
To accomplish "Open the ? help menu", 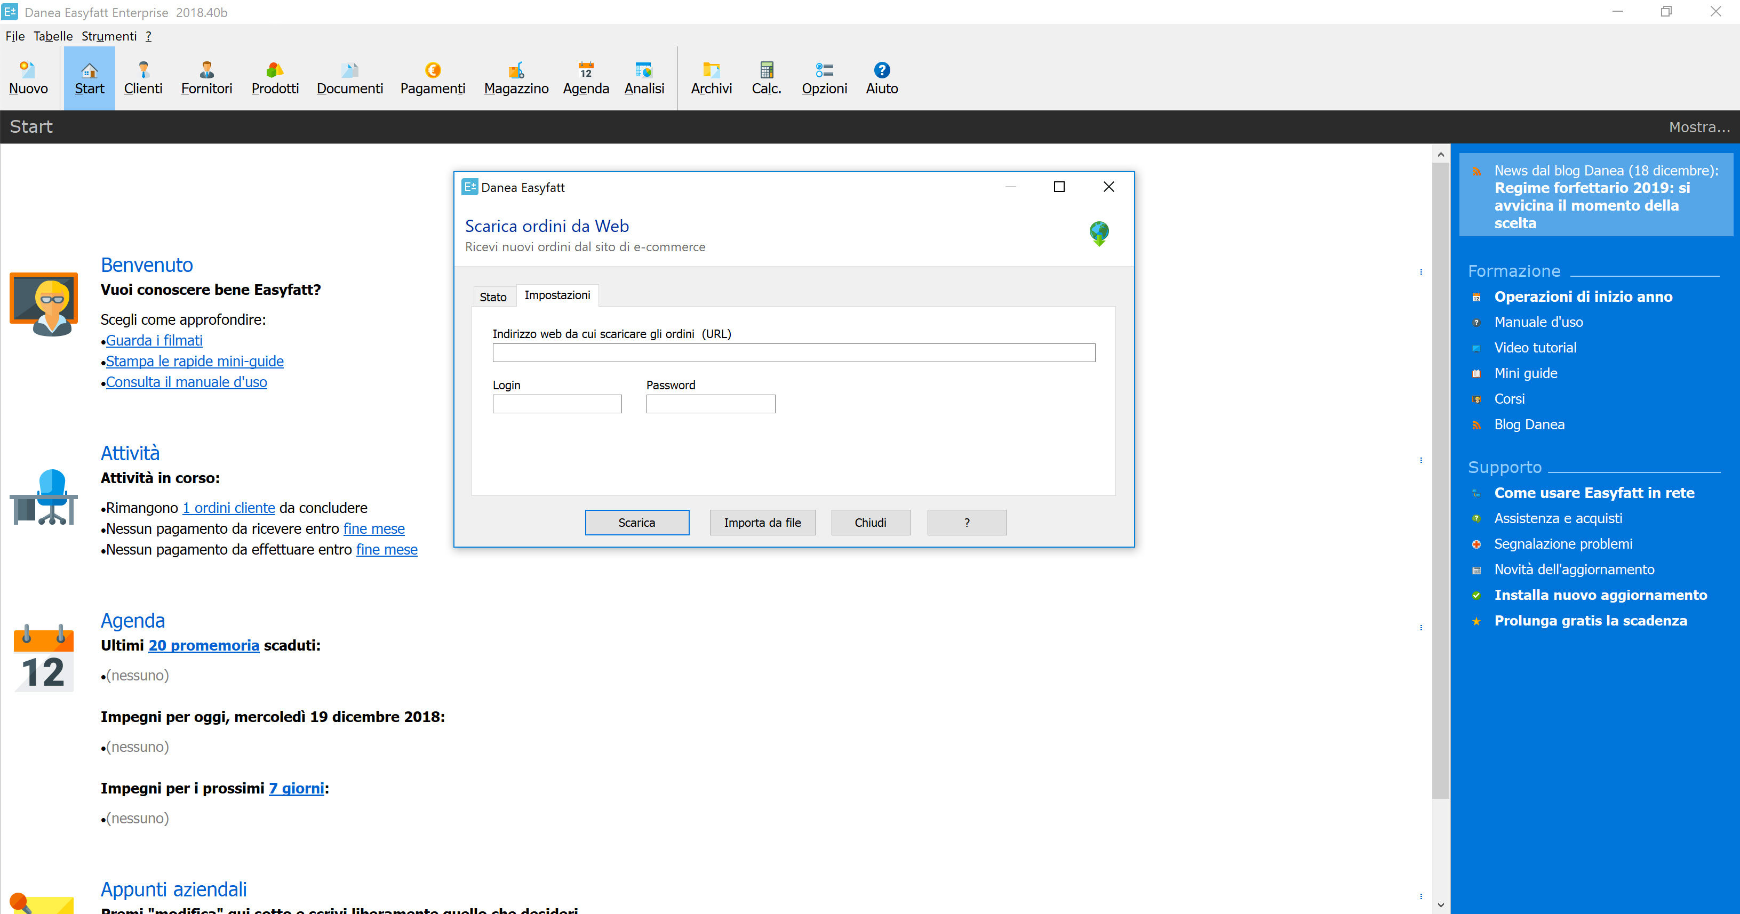I will point(149,36).
